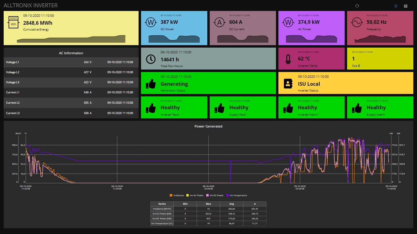
Task: Click the DC Current sparkline chart
Action: pos(243,39)
